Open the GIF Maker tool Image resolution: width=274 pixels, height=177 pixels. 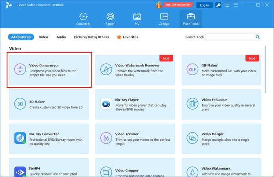coord(222,71)
